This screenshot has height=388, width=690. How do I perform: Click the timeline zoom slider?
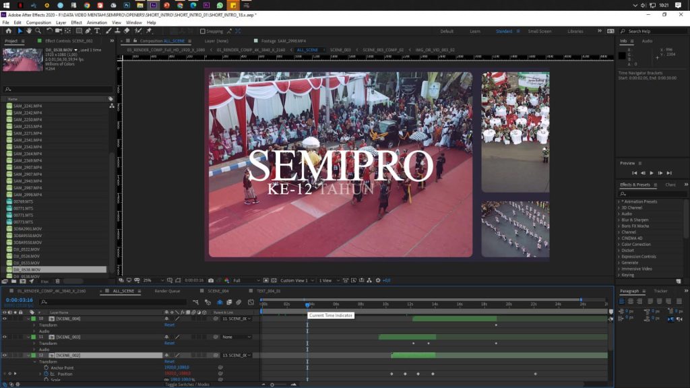273,384
